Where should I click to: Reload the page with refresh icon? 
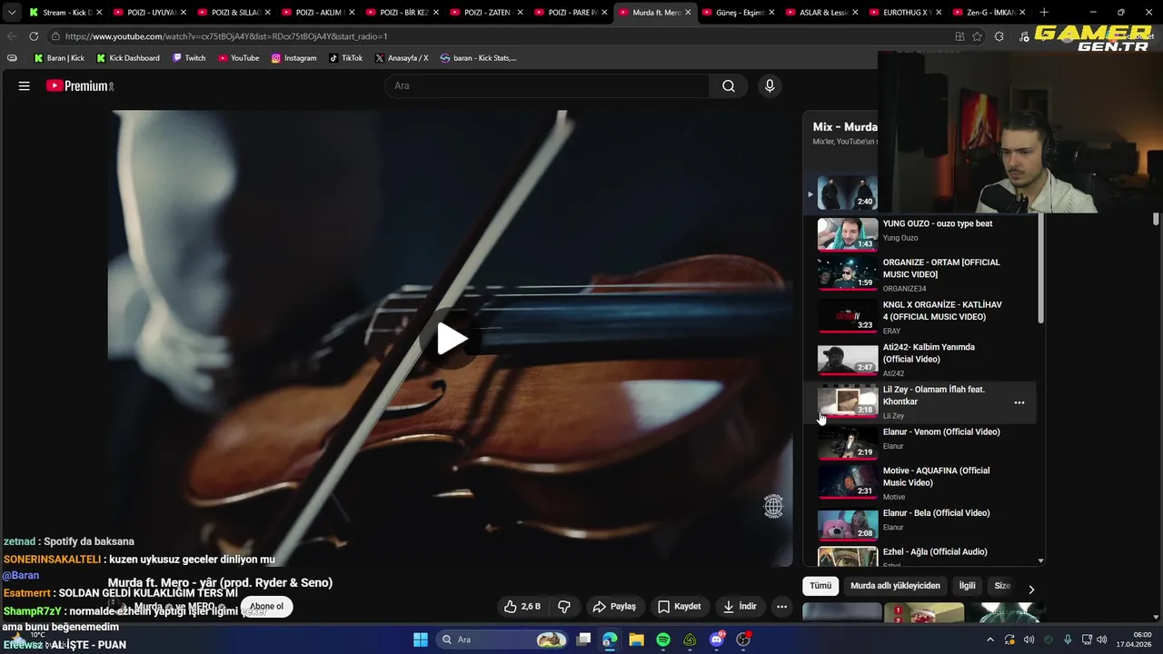[34, 36]
